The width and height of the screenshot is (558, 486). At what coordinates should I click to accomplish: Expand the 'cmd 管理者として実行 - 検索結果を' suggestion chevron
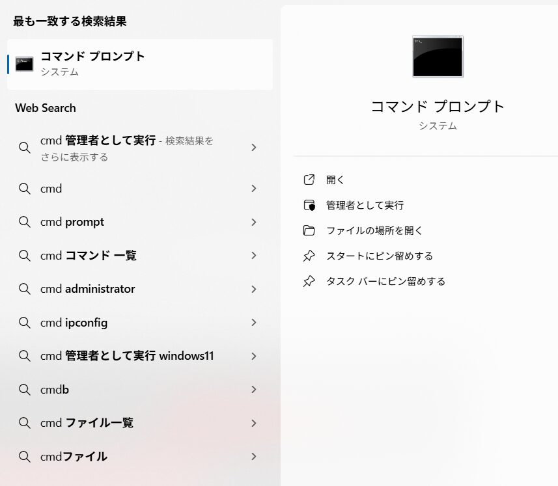click(254, 147)
